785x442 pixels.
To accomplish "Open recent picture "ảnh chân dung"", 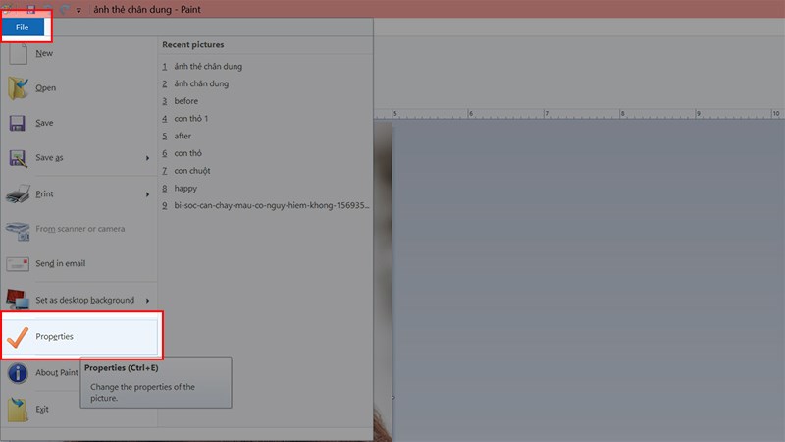I will (200, 83).
